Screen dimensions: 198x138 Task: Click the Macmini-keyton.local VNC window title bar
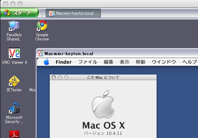[117, 54]
